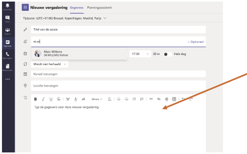Insert a quote block
This screenshot has width=247, height=154.
[151, 99]
